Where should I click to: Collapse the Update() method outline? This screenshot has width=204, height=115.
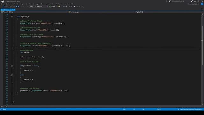12,17
